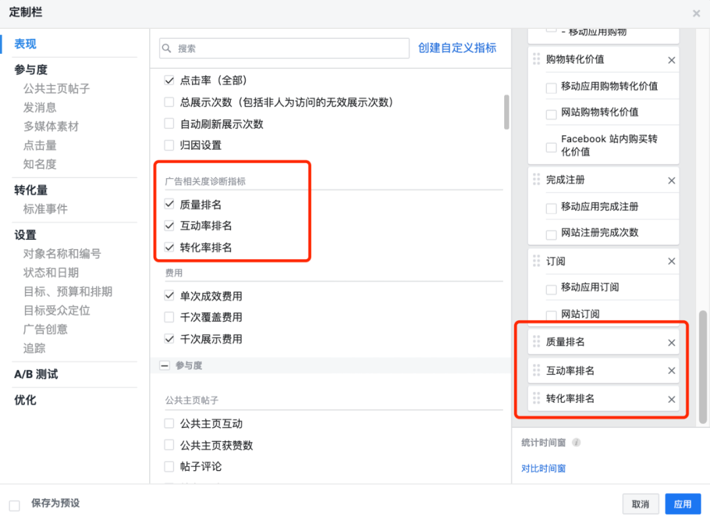710x520 pixels.
Task: Uncheck the 质量排名 checkbox
Action: [x=169, y=204]
